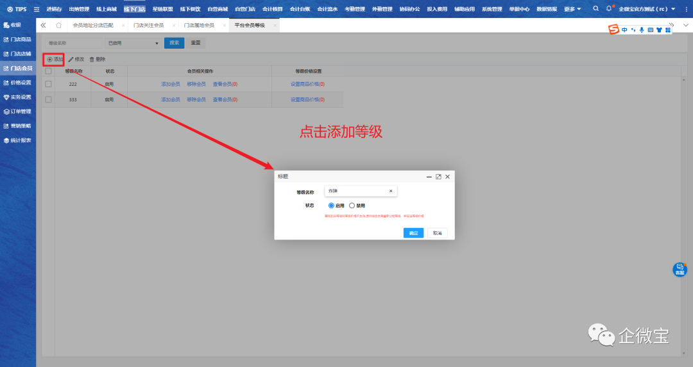
Task: Open the search magnifier in top bar
Action: pyautogui.click(x=595, y=9)
